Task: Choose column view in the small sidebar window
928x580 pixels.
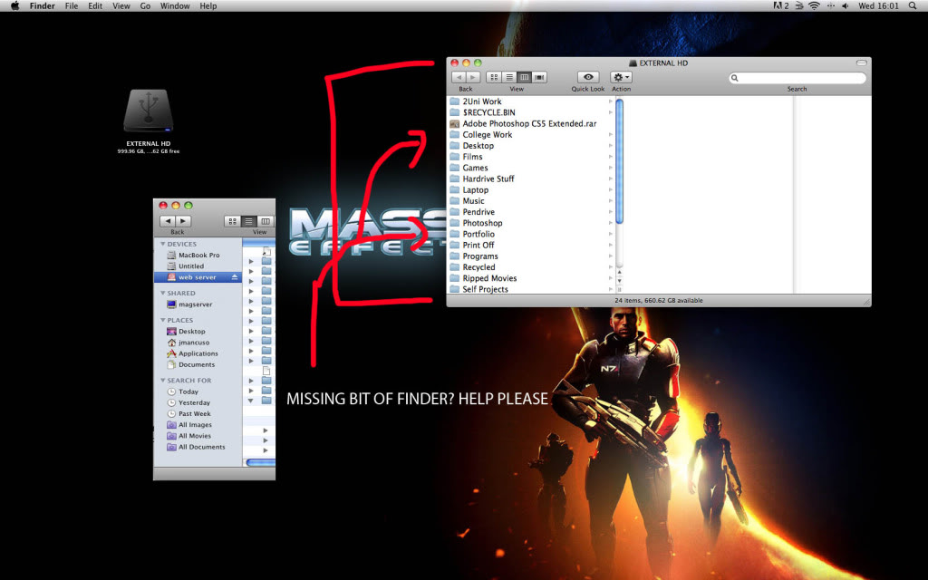Action: 266,221
